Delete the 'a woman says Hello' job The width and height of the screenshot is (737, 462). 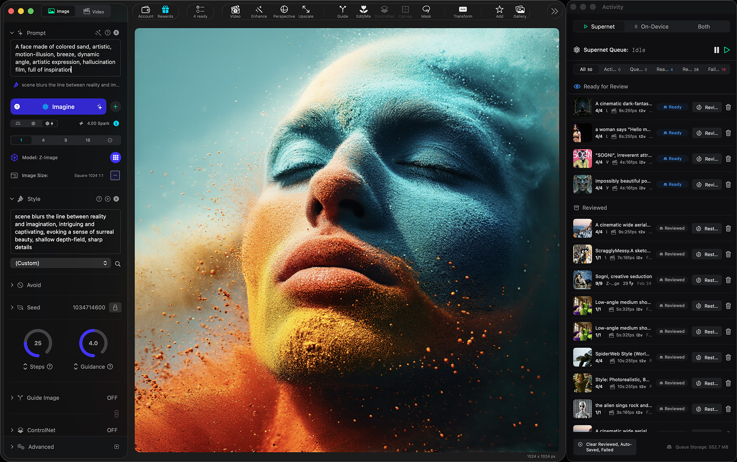[728, 133]
